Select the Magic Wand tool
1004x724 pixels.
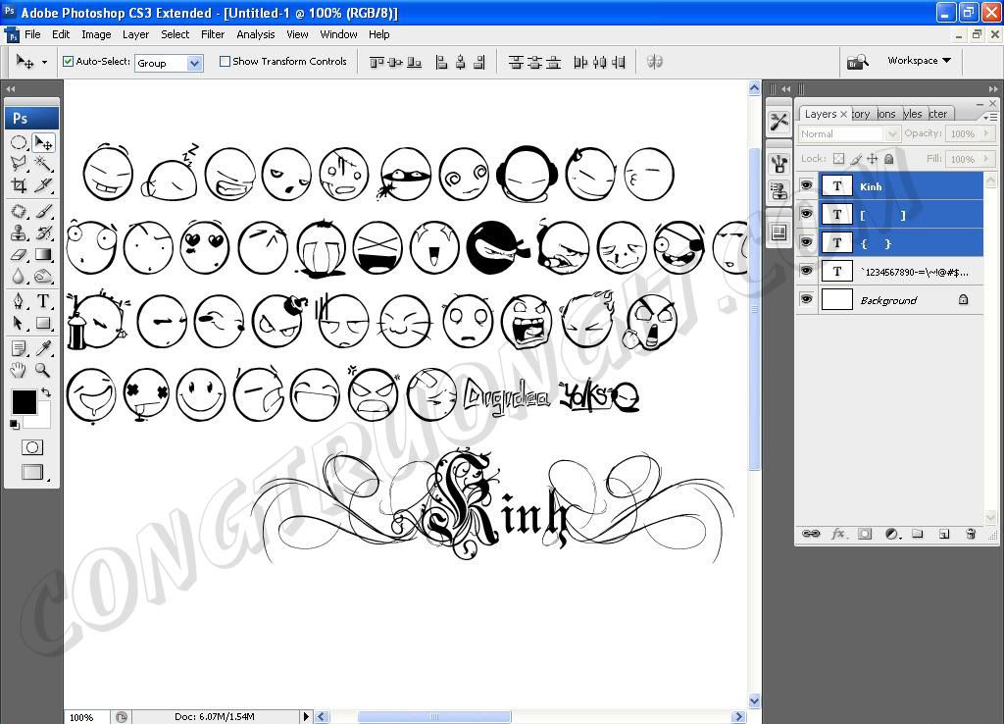click(x=44, y=163)
